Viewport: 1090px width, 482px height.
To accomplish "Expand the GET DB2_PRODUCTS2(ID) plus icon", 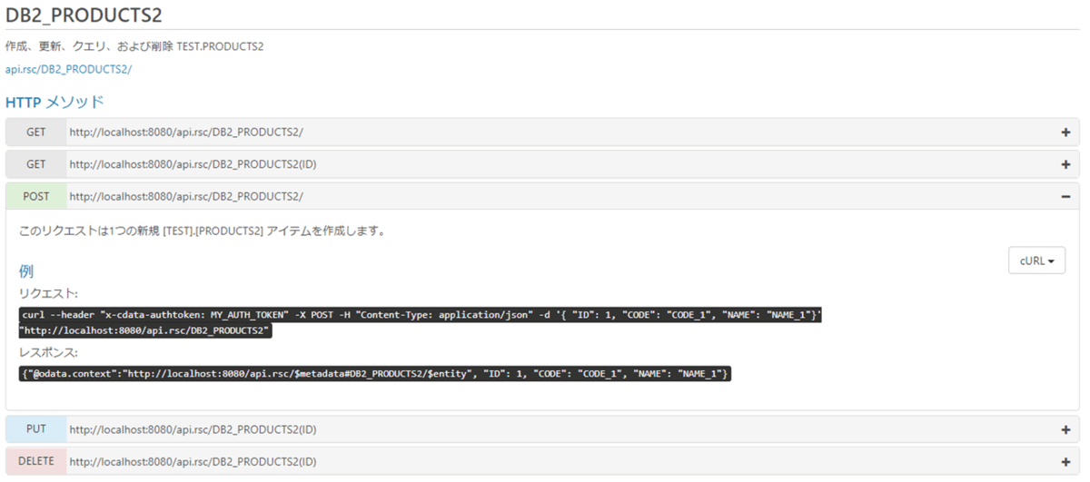I will tap(1065, 164).
